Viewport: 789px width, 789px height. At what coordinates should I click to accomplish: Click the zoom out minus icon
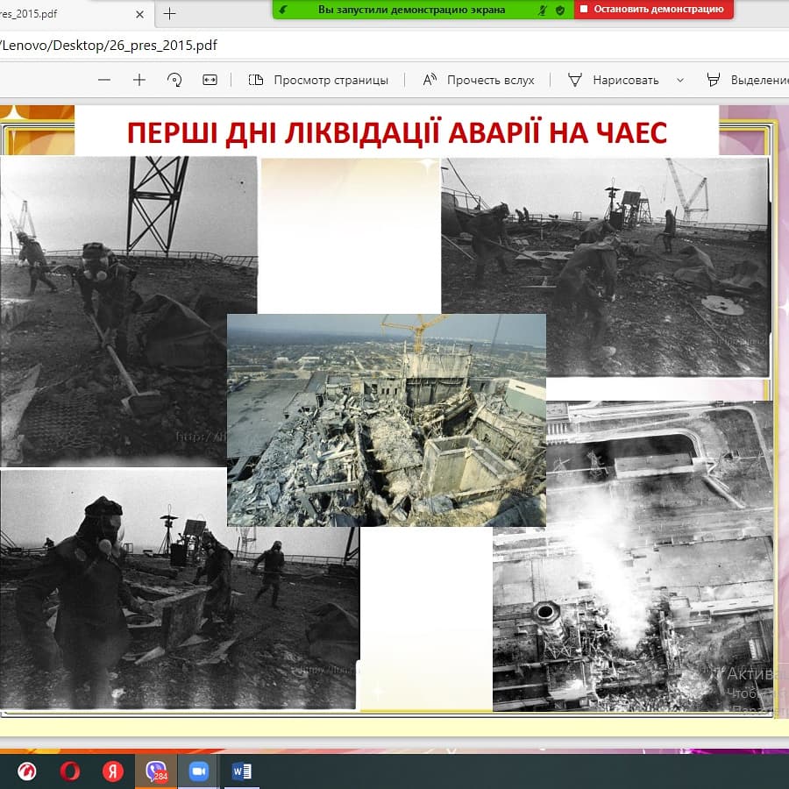(104, 80)
